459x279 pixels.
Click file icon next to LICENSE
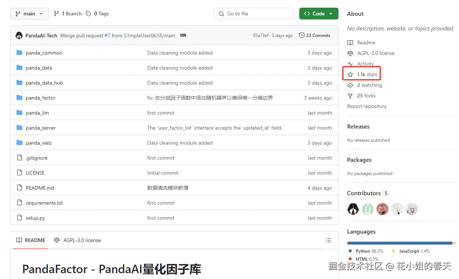click(19, 173)
